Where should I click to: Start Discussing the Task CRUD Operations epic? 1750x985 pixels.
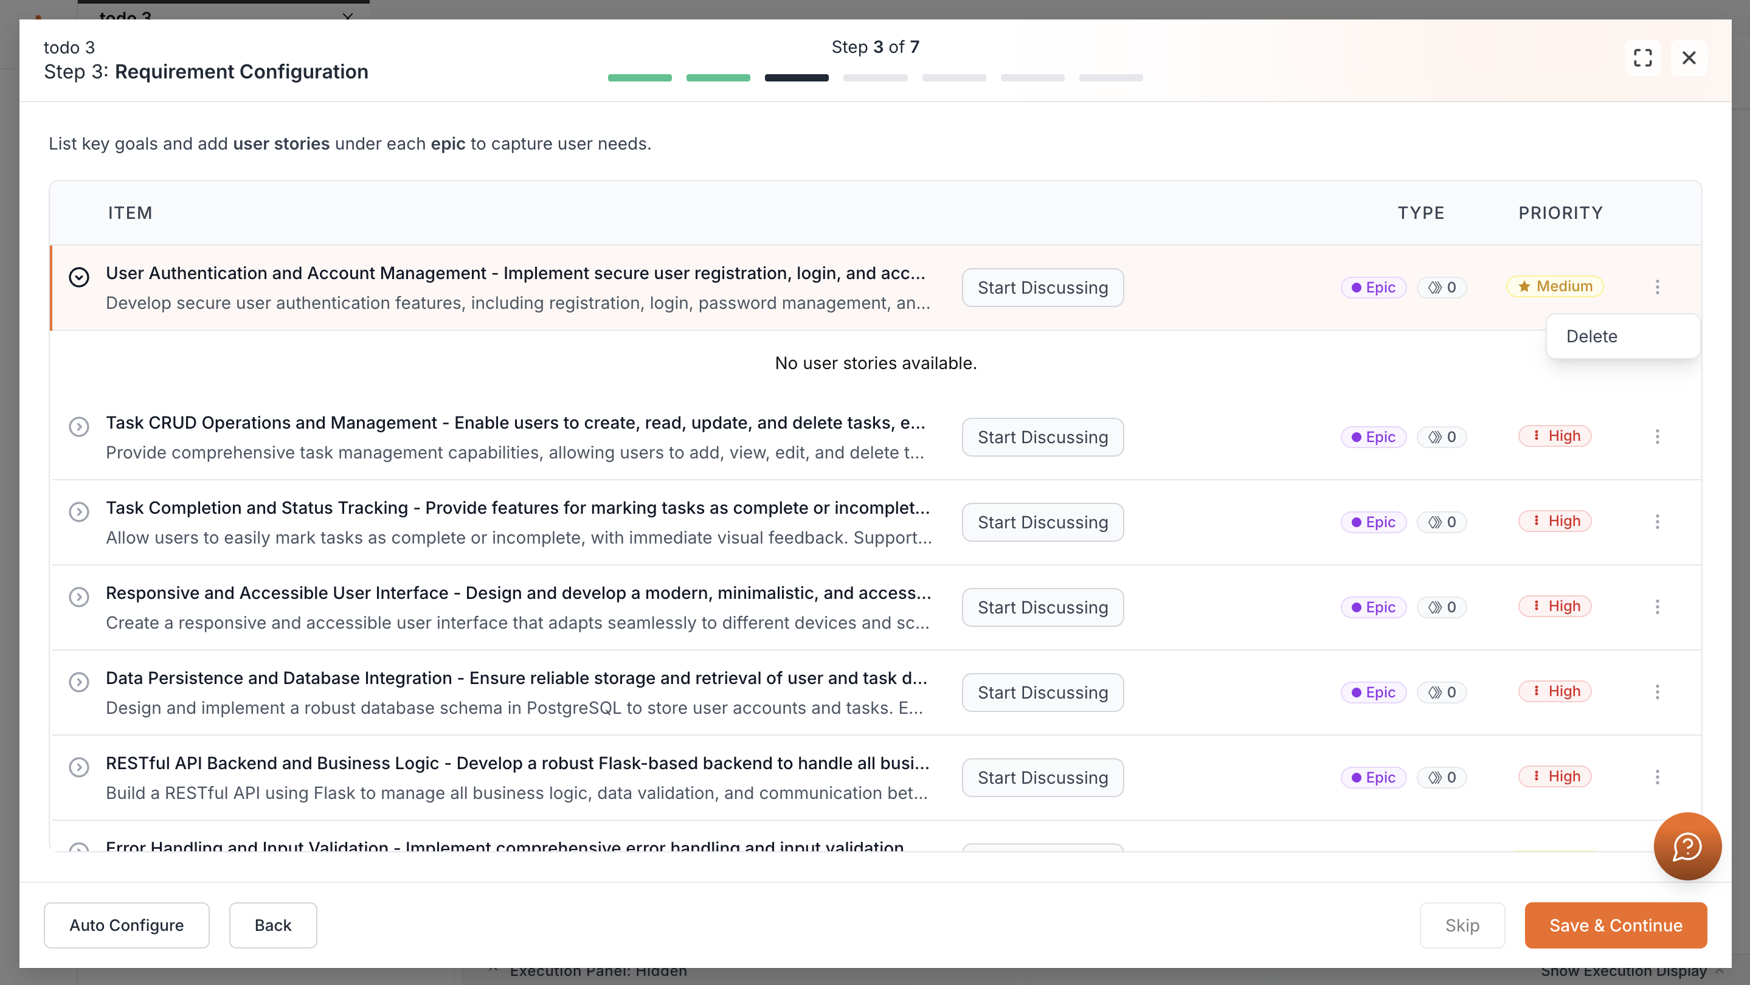pos(1042,437)
